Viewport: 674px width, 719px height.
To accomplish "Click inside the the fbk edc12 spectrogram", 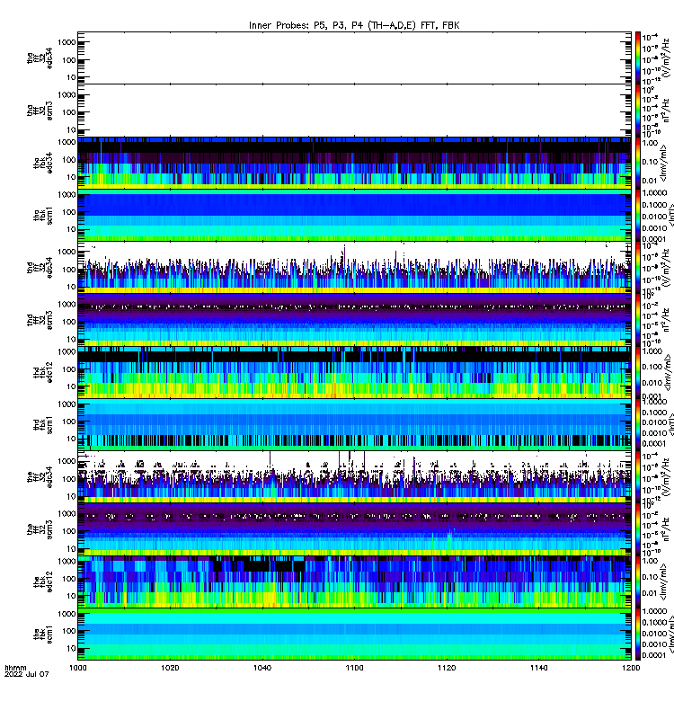I will point(354,581).
